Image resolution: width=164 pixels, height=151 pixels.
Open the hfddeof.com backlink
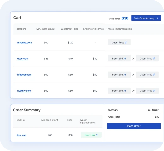tap(24, 75)
